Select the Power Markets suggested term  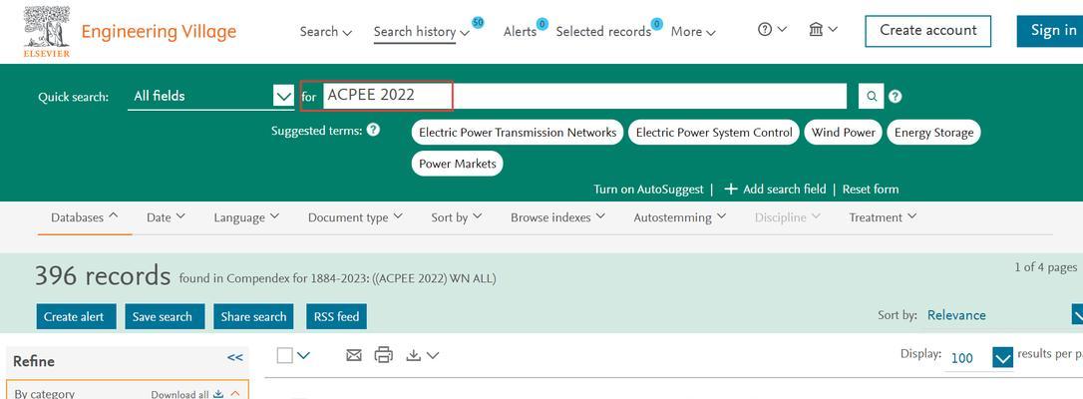pos(458,165)
